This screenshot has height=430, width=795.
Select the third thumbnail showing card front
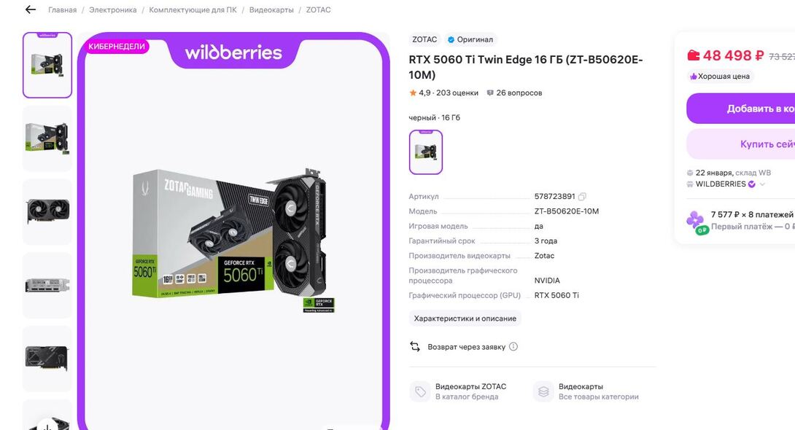(47, 211)
